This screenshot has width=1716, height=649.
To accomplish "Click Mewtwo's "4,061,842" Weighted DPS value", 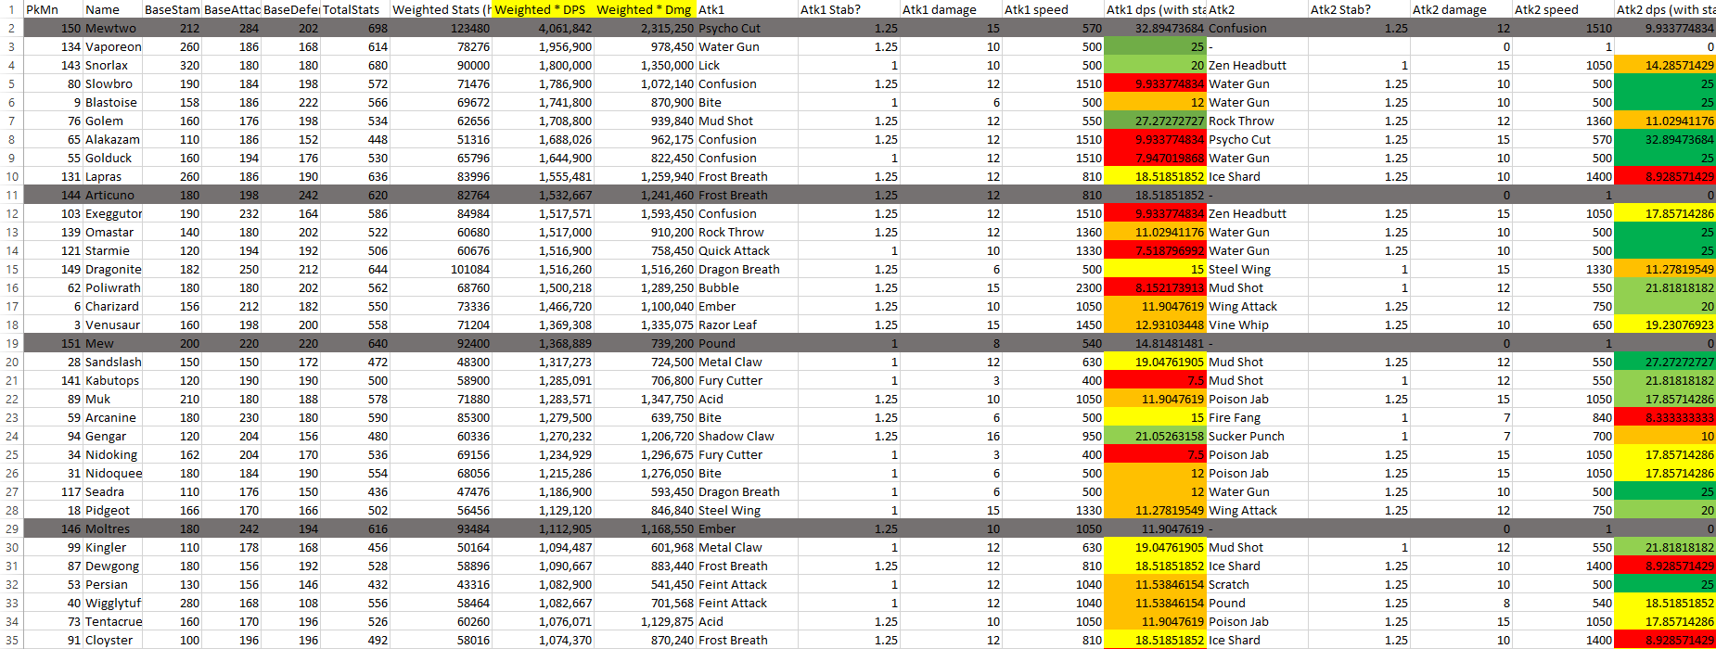I will (x=543, y=28).
